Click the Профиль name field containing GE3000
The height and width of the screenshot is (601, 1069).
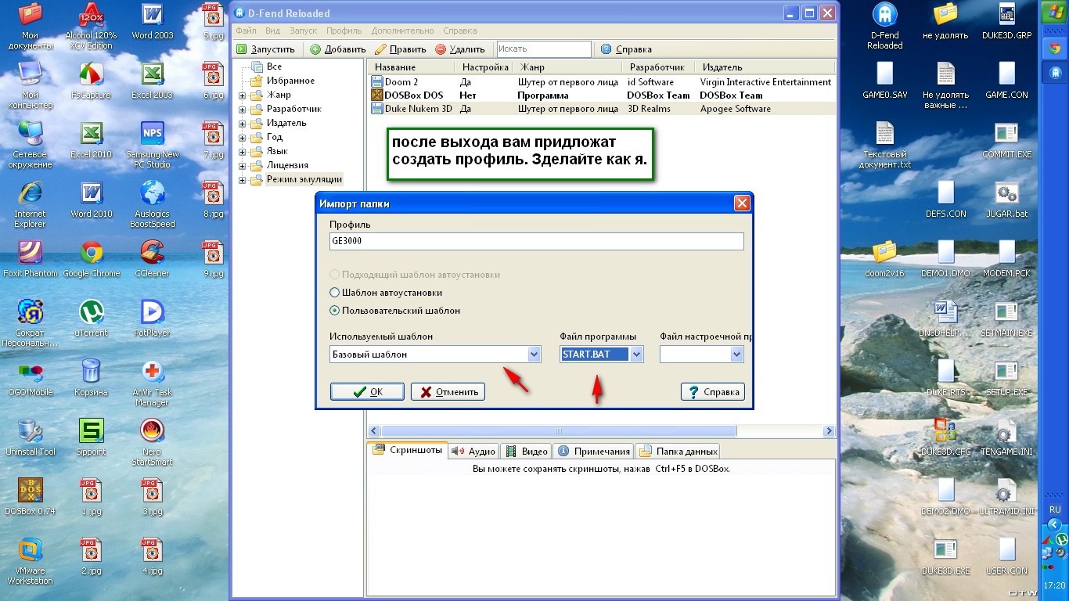537,242
